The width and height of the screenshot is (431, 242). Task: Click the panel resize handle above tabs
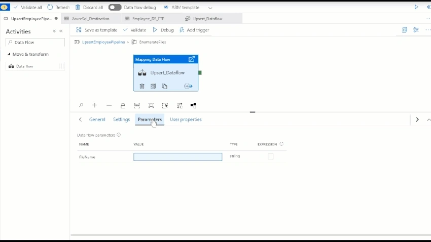(253, 112)
